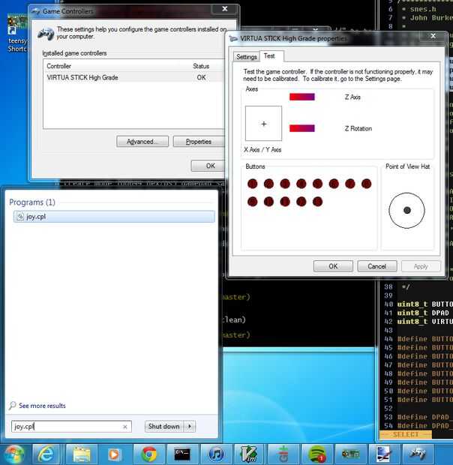
Task: Select the Test tab
Action: pyautogui.click(x=271, y=55)
